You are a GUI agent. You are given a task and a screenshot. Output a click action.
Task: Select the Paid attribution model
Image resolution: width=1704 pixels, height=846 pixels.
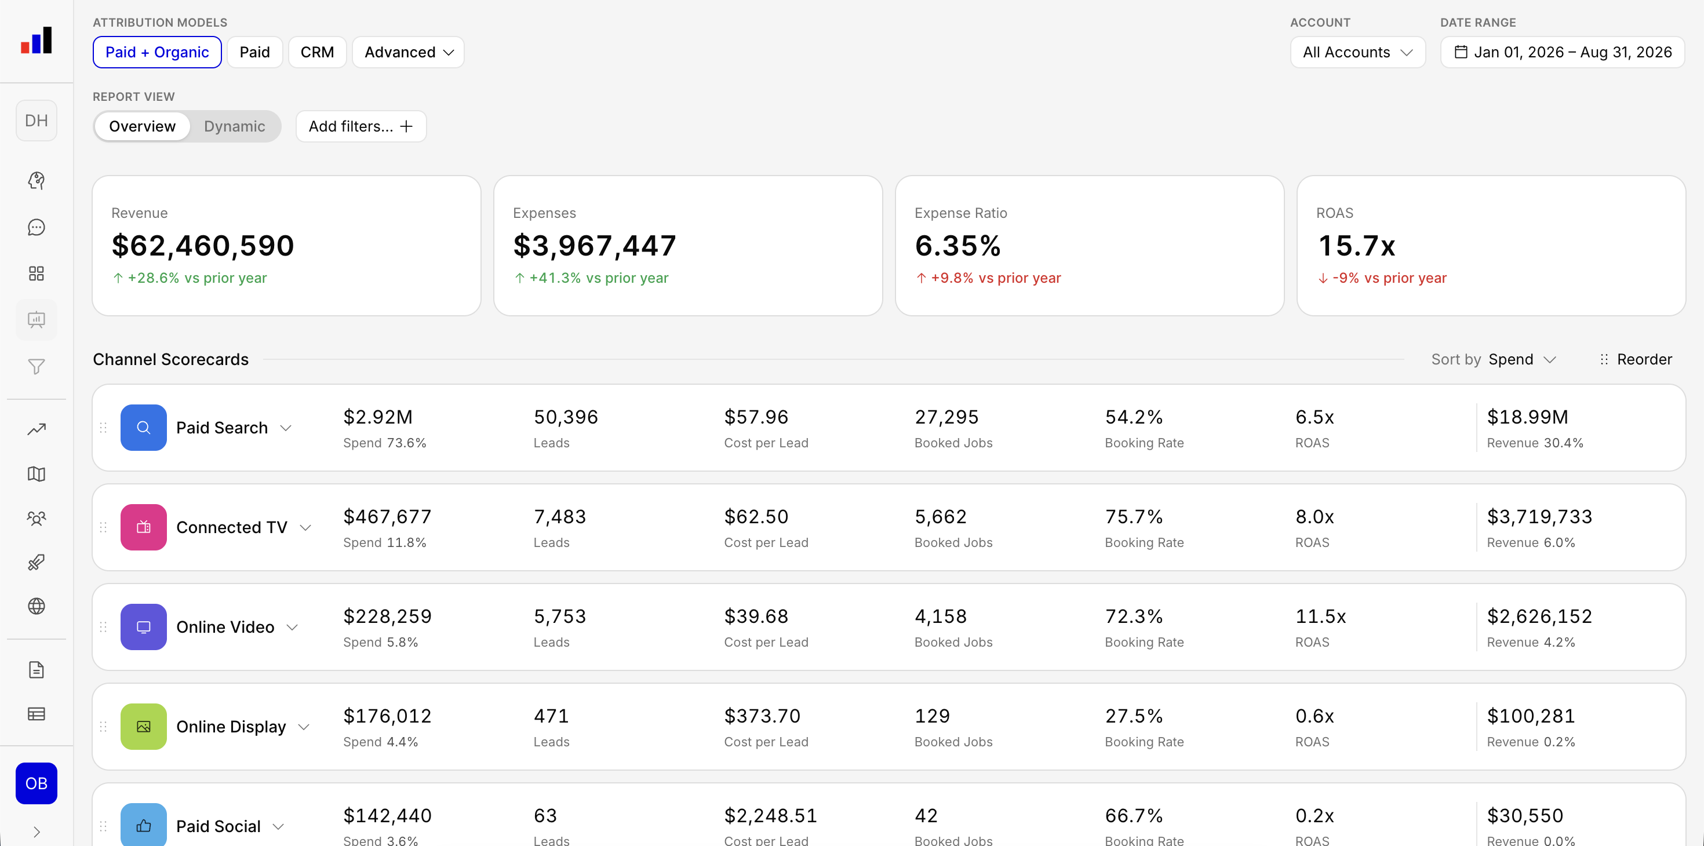click(254, 52)
